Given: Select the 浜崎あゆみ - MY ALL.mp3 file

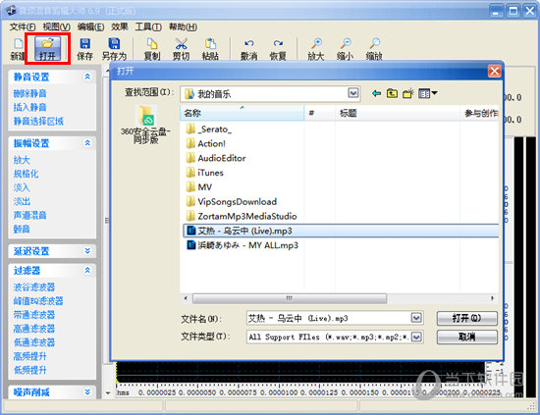Looking at the screenshot, I should click(x=243, y=245).
